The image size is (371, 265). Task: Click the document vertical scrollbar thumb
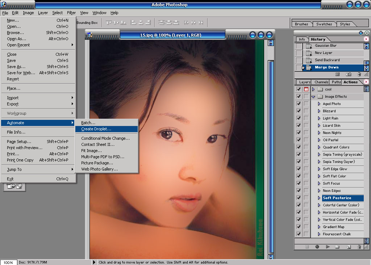[271, 157]
